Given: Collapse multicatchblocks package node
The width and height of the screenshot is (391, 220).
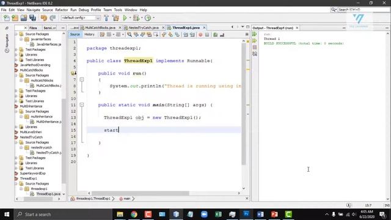Looking at the screenshot, I should coord(21,80).
